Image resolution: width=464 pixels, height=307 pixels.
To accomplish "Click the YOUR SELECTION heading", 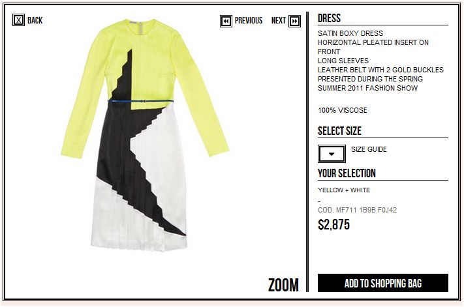I will tap(347, 173).
